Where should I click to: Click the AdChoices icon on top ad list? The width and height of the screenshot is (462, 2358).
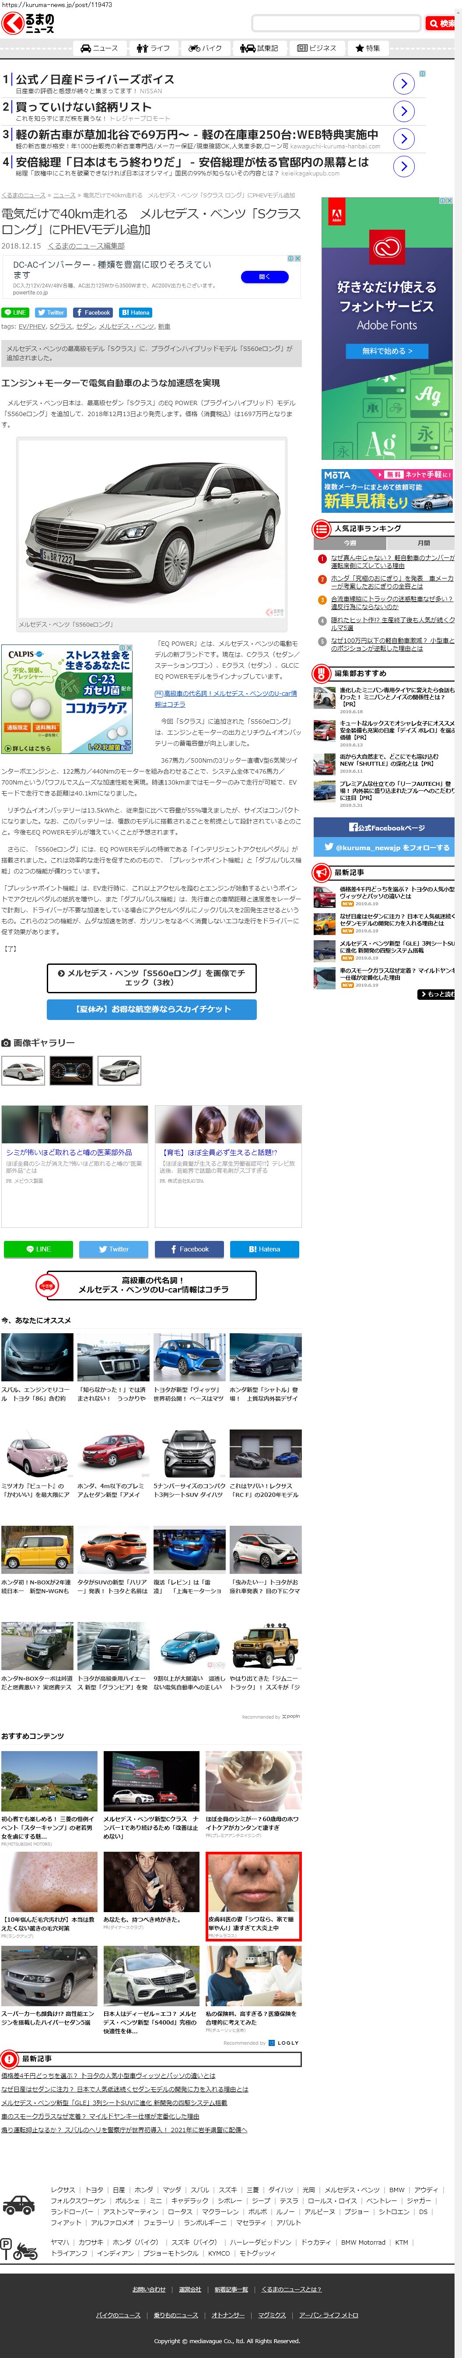(x=422, y=74)
